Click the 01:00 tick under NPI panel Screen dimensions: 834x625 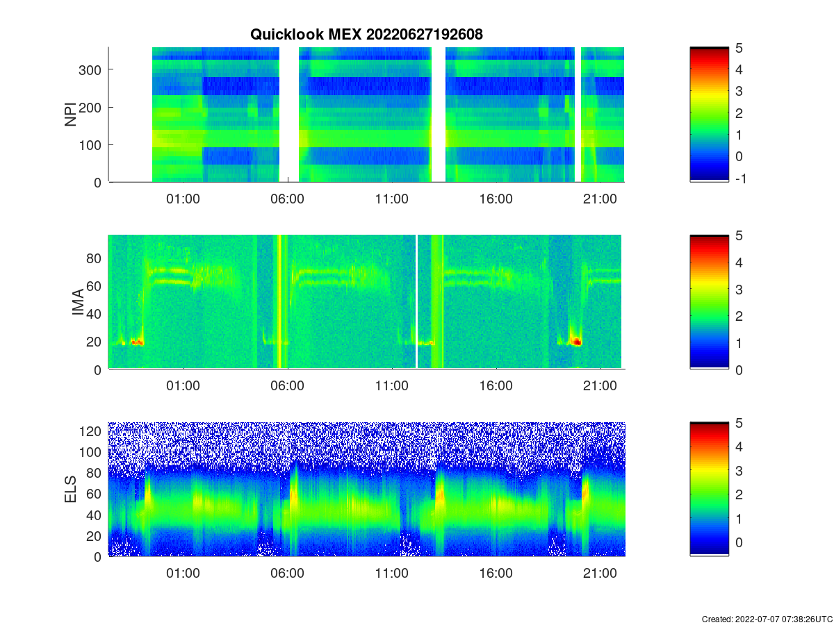click(x=183, y=198)
